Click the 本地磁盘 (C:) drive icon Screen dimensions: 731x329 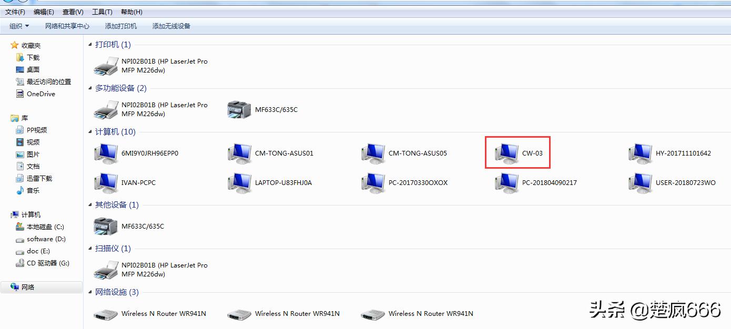pos(20,227)
